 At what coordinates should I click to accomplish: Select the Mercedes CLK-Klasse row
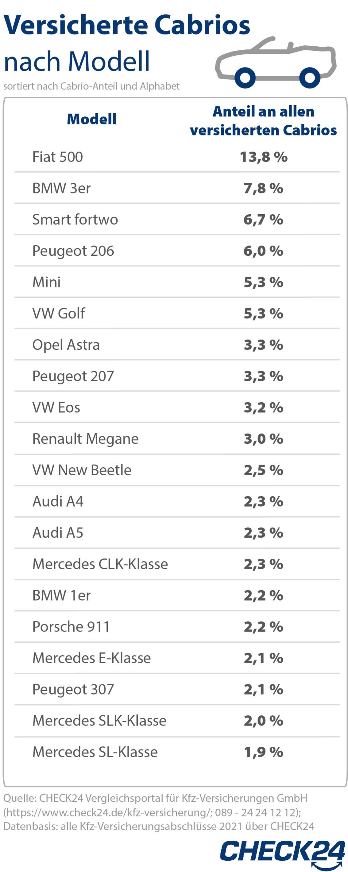[x=100, y=564]
